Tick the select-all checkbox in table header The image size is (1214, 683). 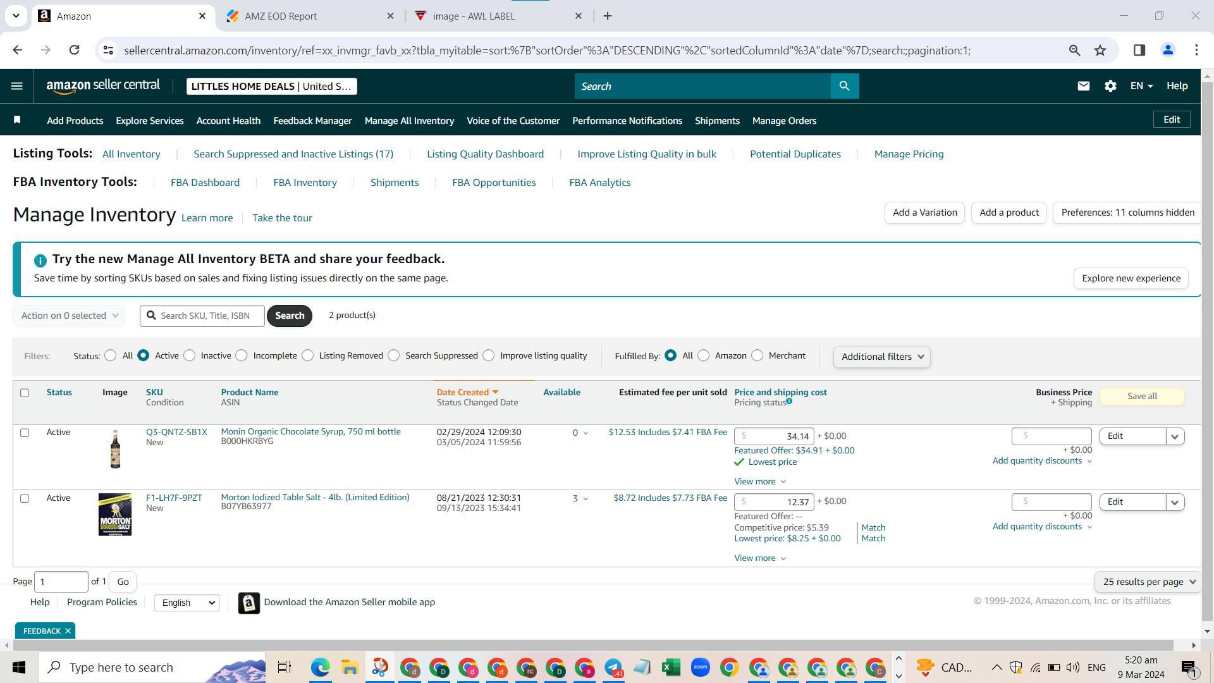(25, 393)
